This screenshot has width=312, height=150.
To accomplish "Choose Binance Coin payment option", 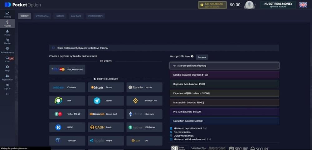I will coord(144,101).
